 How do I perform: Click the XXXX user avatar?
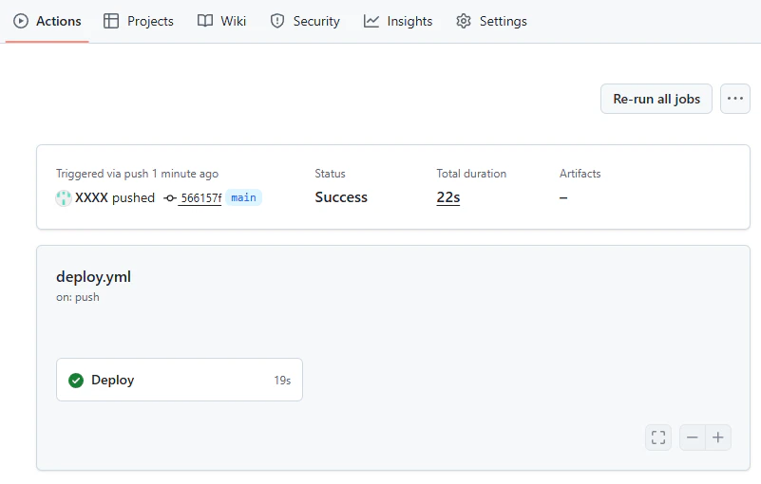click(64, 197)
